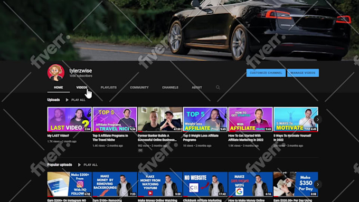359x202 pixels.
Task: Click the CC badge under Former Banker video
Action: tap(140, 150)
